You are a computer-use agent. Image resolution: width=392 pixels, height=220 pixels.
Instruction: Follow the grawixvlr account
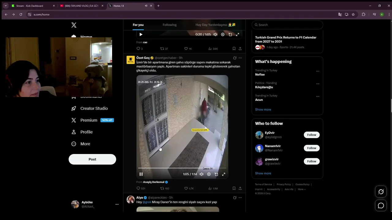pos(311,161)
